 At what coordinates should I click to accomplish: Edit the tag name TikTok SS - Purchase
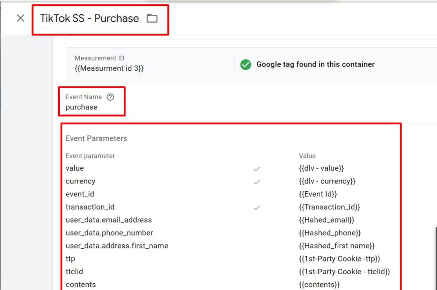pyautogui.click(x=90, y=18)
